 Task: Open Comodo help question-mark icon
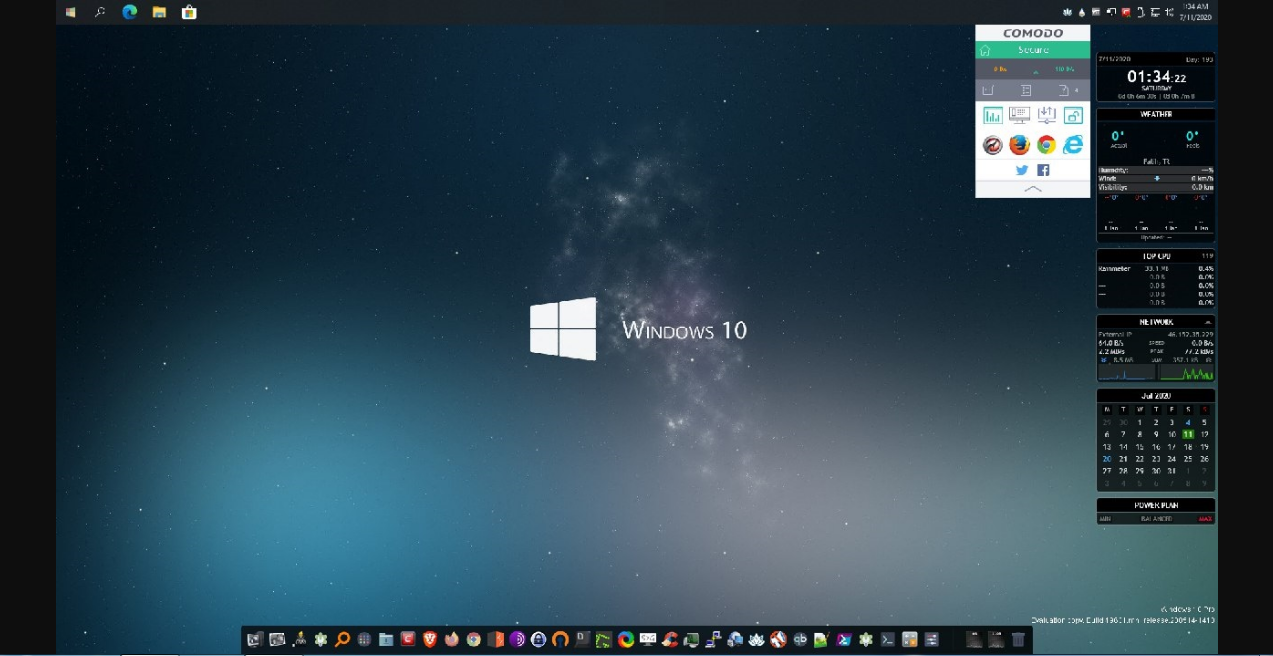click(1063, 90)
